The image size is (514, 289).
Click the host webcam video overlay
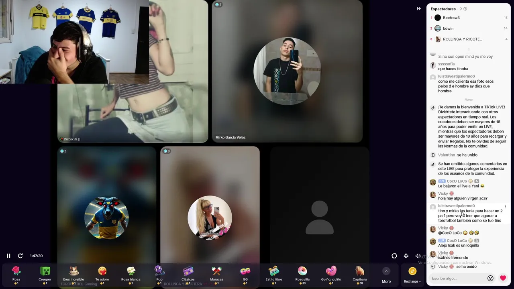tap(74, 42)
